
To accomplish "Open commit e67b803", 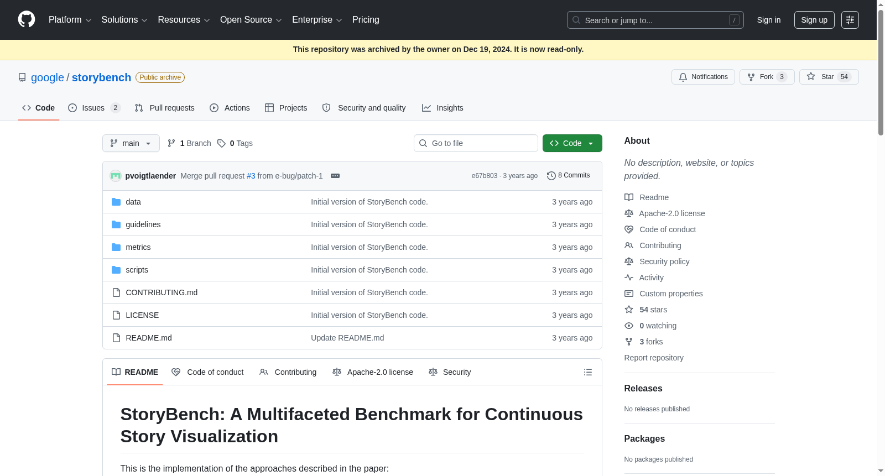I will point(485,176).
